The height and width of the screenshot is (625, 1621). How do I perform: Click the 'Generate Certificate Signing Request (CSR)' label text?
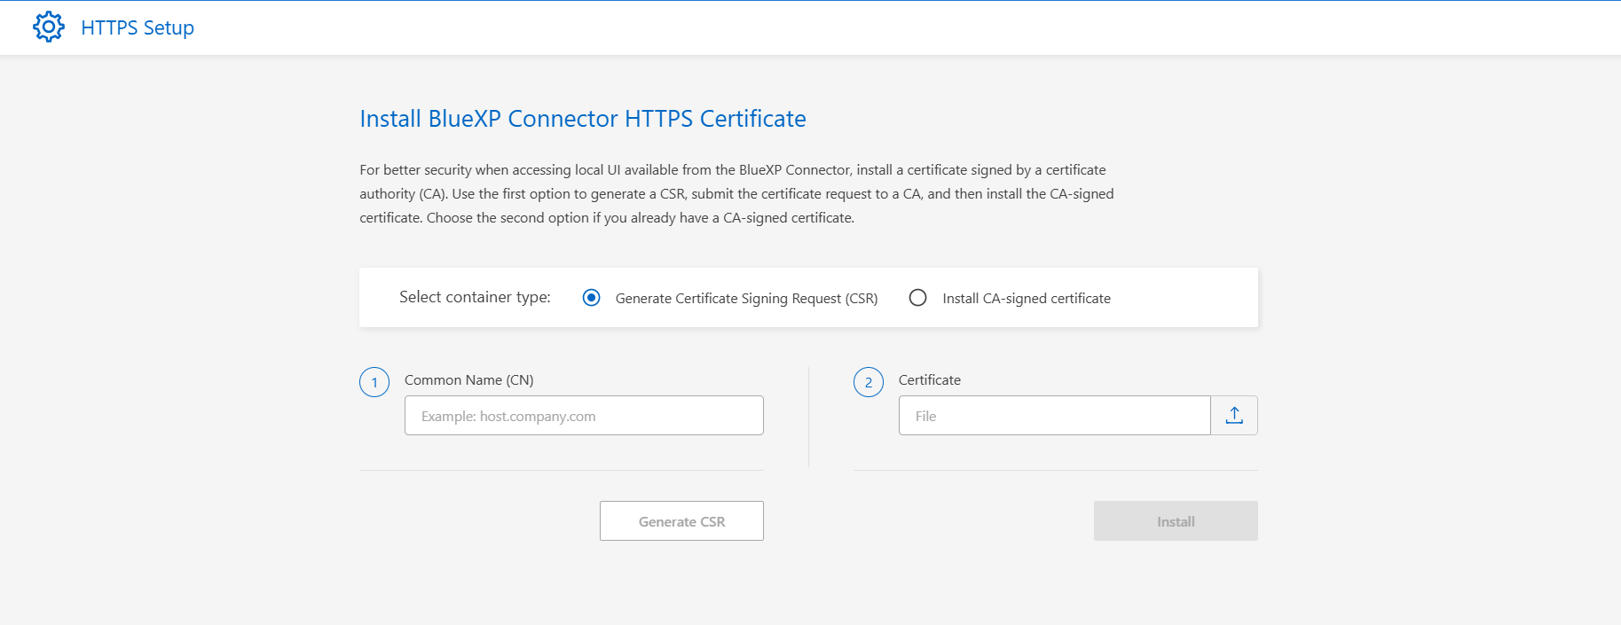tap(746, 299)
